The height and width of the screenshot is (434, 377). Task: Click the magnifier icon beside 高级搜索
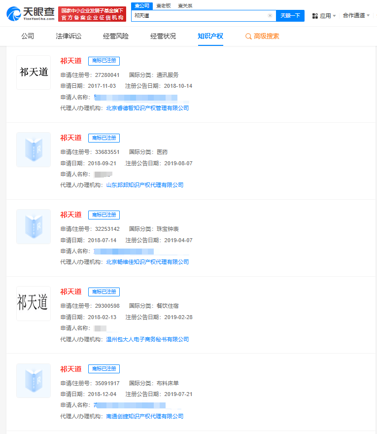point(248,36)
